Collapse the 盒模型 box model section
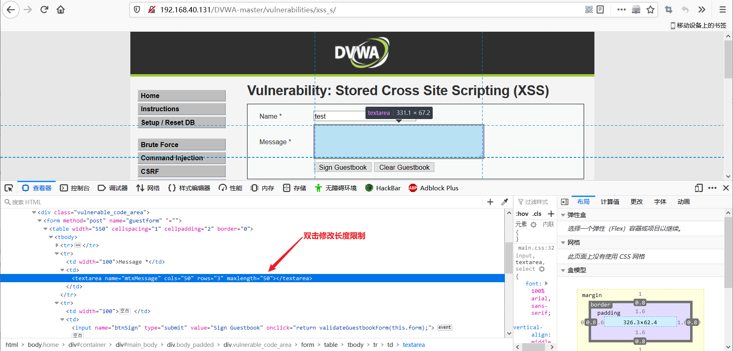733x351 pixels. point(563,270)
